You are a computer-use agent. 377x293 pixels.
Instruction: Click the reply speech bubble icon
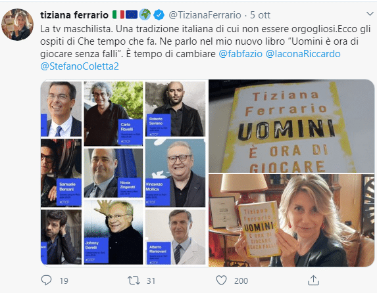tap(46, 281)
